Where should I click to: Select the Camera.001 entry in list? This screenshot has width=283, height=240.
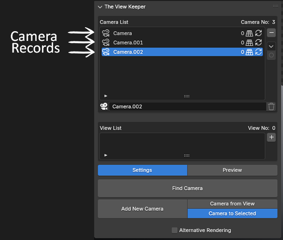coord(182,42)
